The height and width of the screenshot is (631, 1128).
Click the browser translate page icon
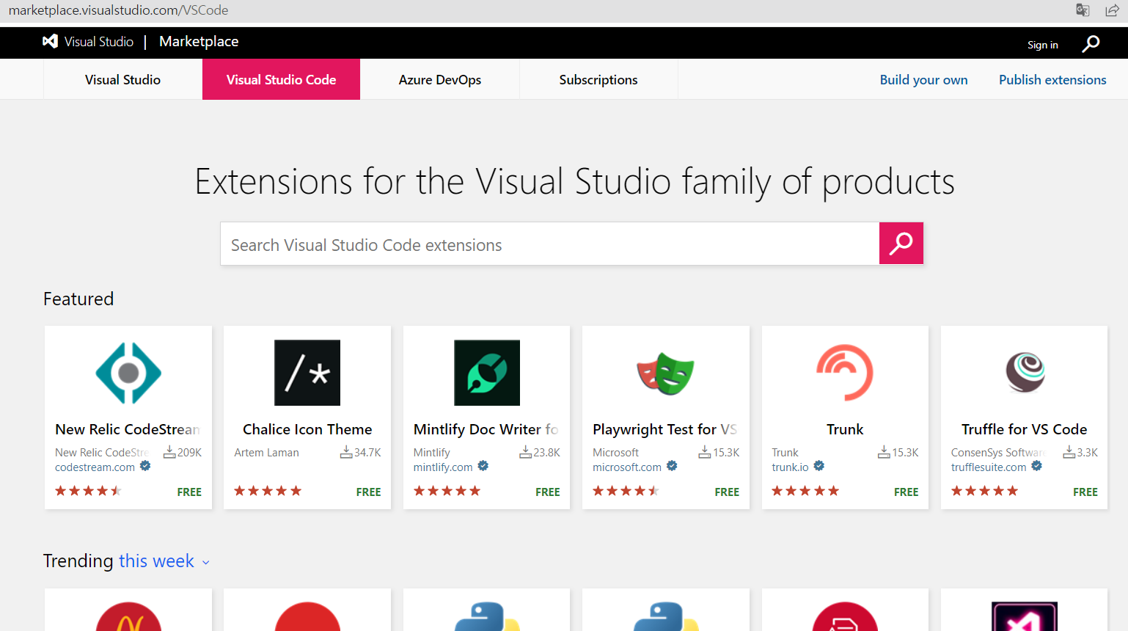coord(1083,10)
